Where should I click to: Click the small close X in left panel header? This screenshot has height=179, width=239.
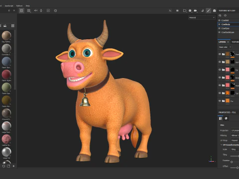[14, 10]
